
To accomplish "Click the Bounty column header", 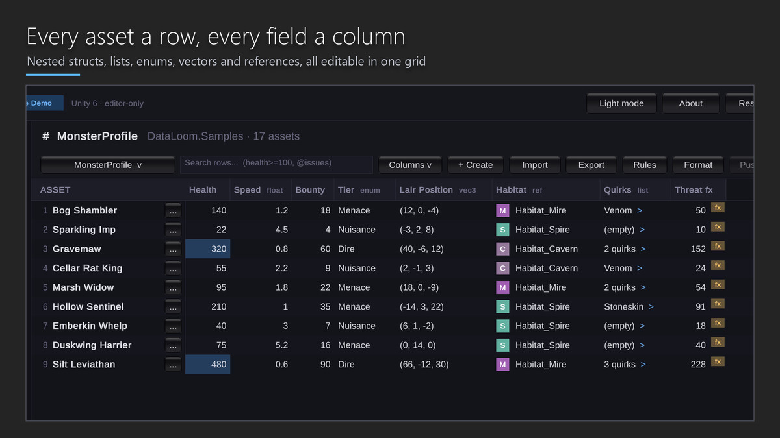I will click(x=310, y=189).
